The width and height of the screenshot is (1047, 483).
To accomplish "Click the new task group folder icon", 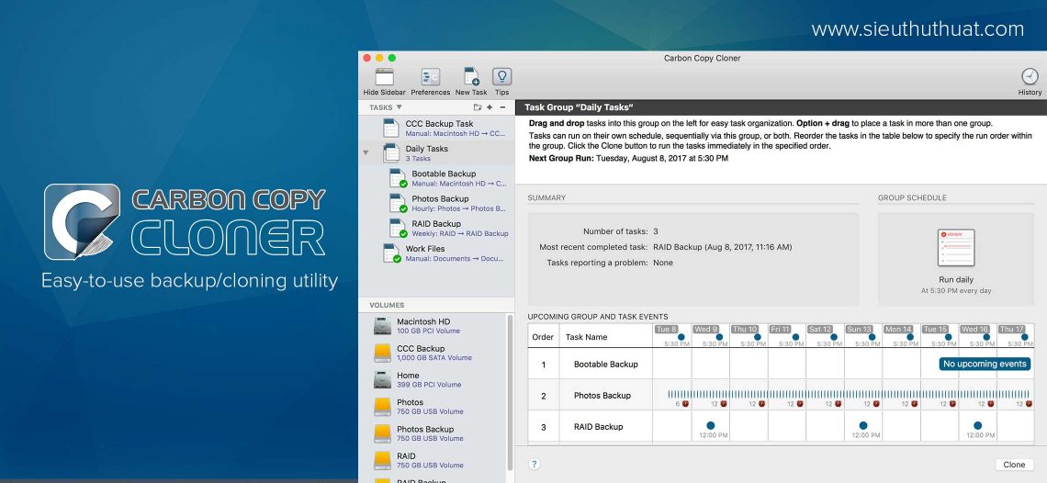I will click(x=478, y=107).
